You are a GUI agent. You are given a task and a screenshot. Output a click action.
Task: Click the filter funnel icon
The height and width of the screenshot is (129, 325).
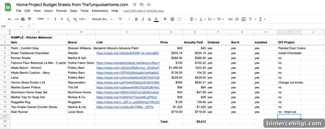click(250, 19)
